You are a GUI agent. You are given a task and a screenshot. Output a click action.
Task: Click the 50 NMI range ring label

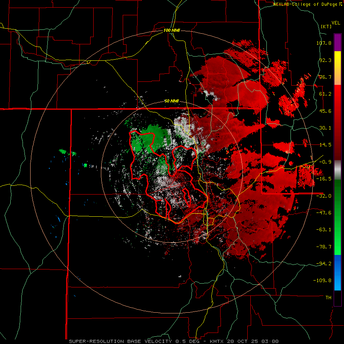pyautogui.click(x=172, y=101)
